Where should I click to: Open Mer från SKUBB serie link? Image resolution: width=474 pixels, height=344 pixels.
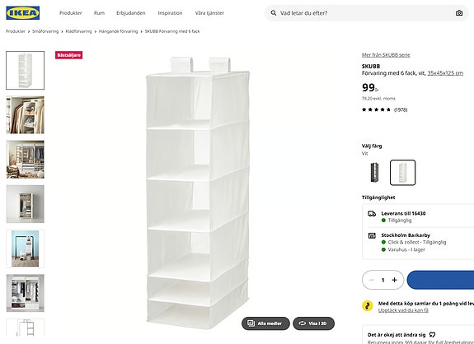[386, 55]
